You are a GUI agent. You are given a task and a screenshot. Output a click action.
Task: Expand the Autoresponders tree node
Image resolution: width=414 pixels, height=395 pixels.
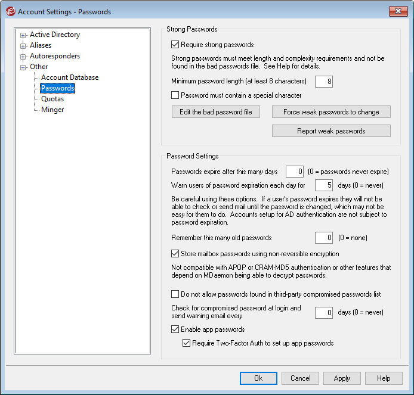(23, 57)
